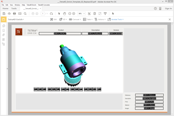Viewport: 174px width, 116px height.
Task: Close the __Tetra4D_Enrich_ document tab
Action: tap(40, 8)
